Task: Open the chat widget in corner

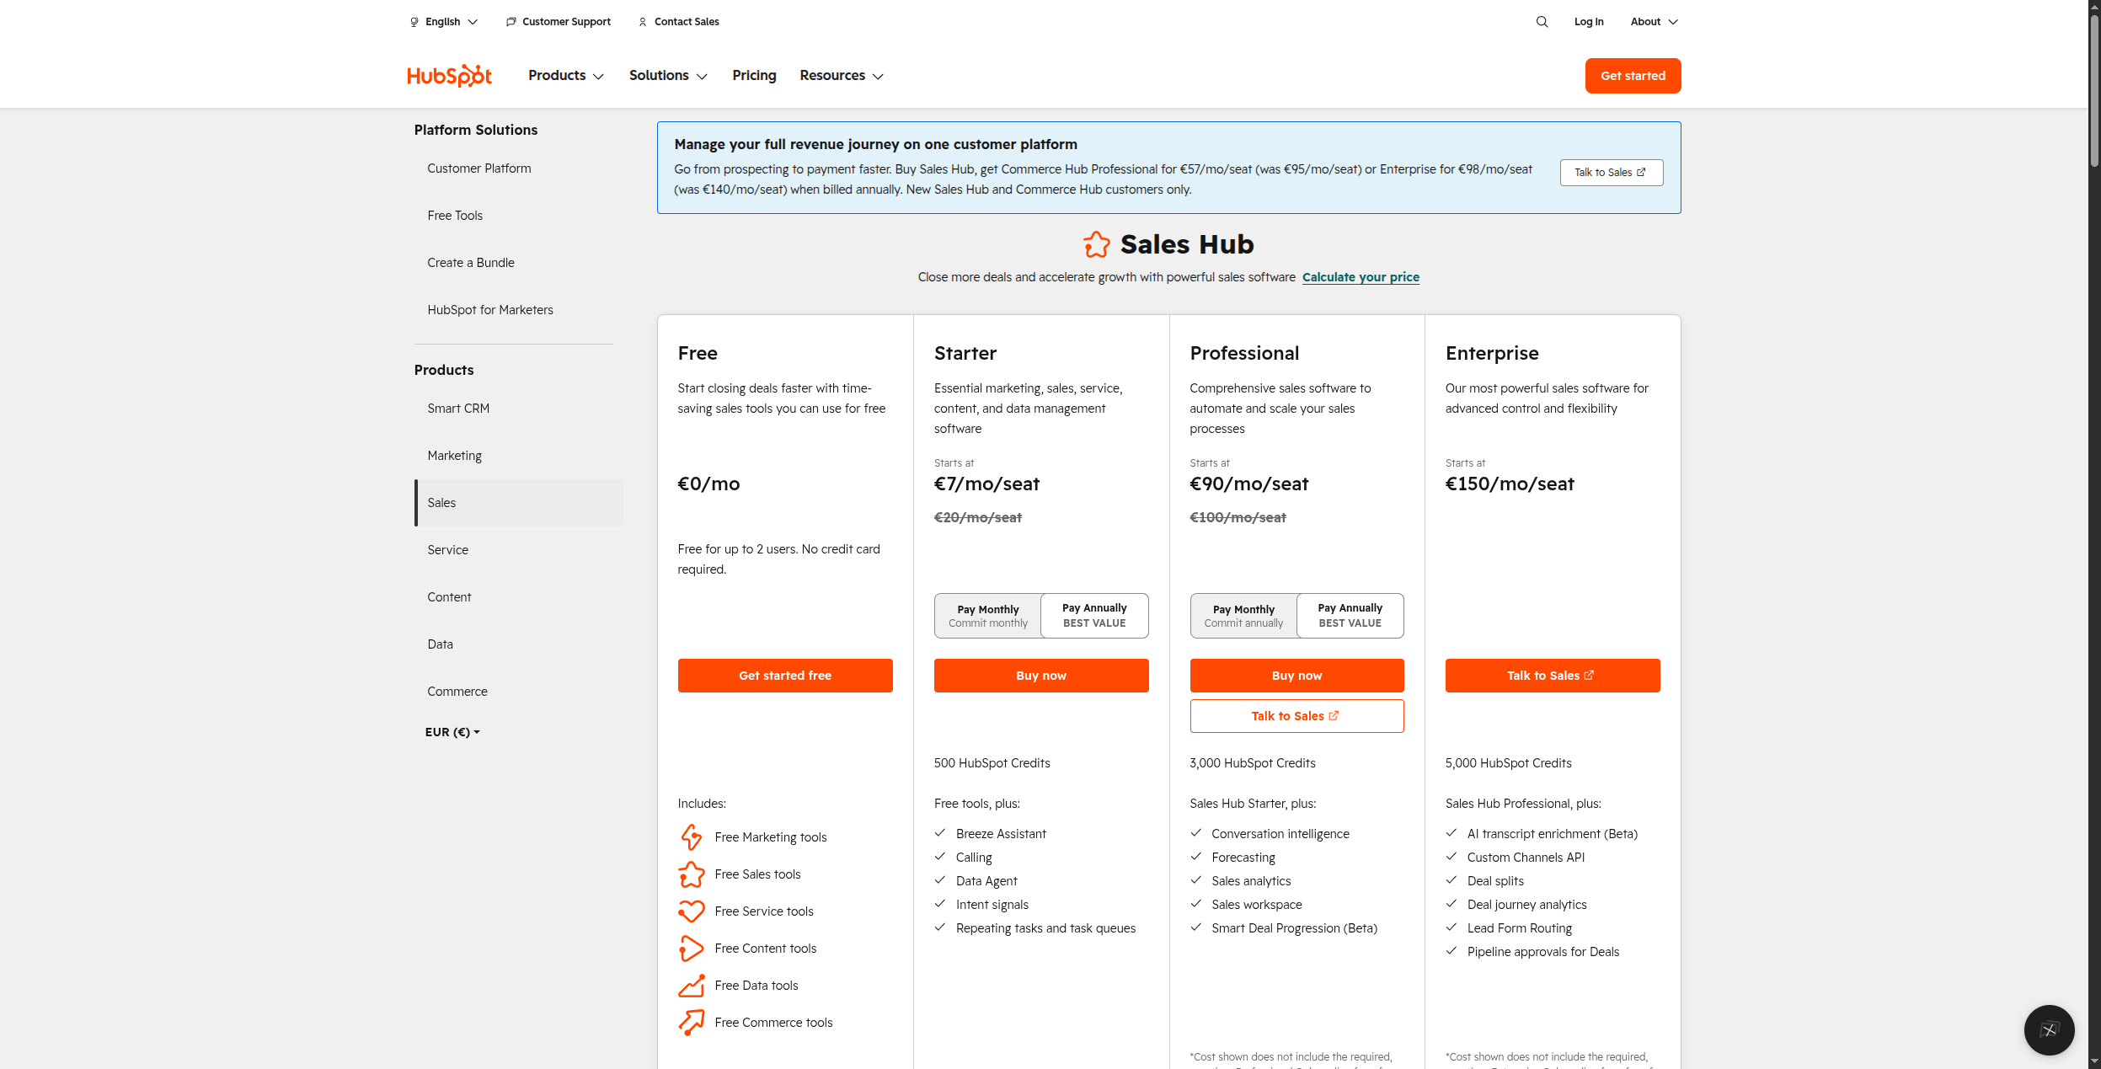Action: (x=2049, y=1029)
